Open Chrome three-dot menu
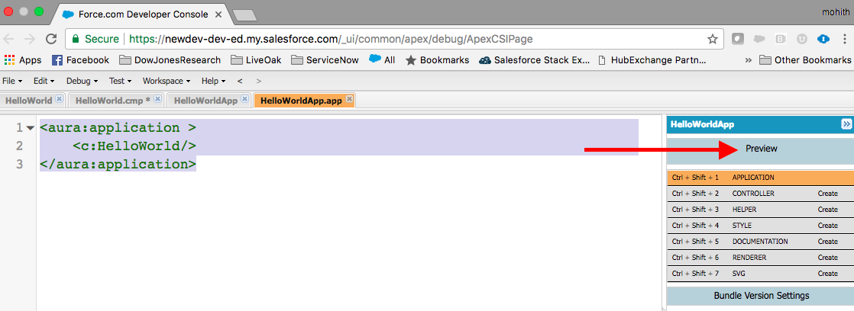The image size is (854, 311). coord(845,39)
